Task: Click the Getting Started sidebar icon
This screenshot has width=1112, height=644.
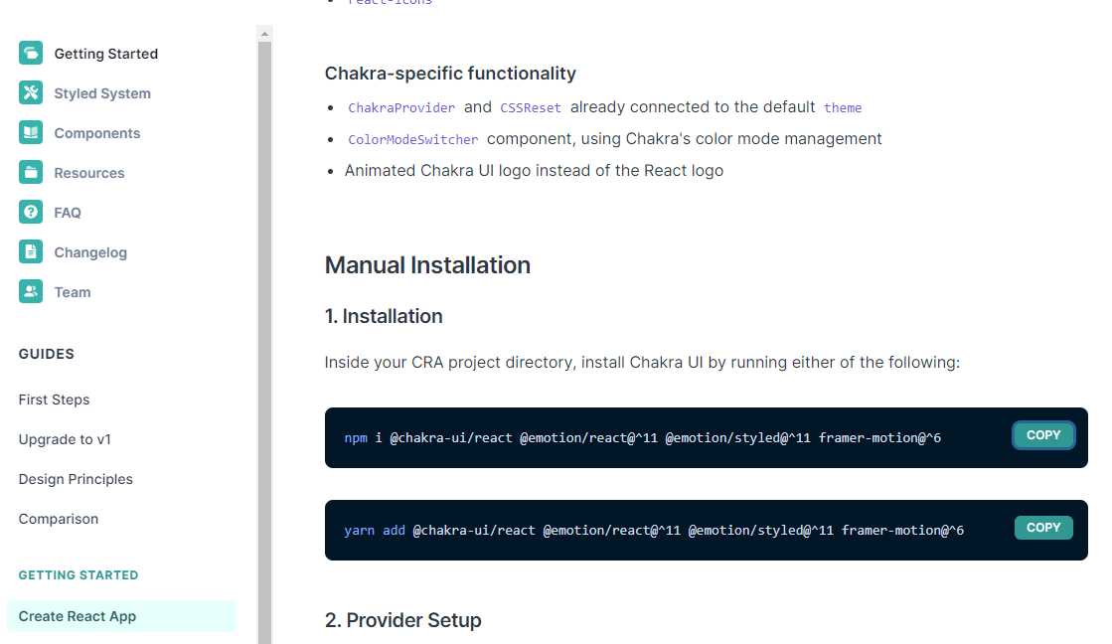Action: (31, 53)
